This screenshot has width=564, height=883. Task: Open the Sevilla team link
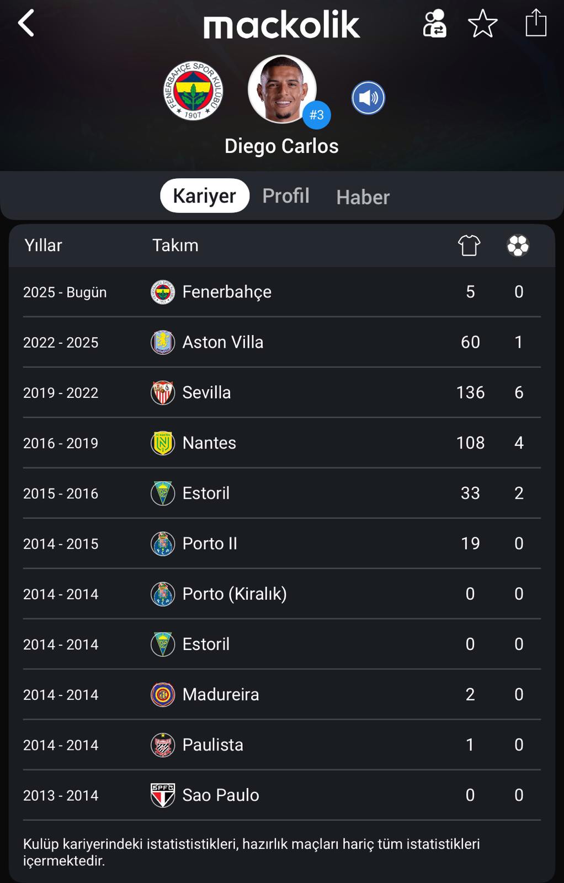pos(206,392)
